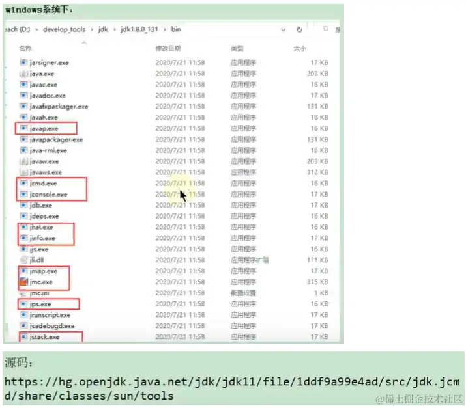Screen dimensions: 466x408
Task: Click the jli.dll file icon
Action: coord(23,260)
